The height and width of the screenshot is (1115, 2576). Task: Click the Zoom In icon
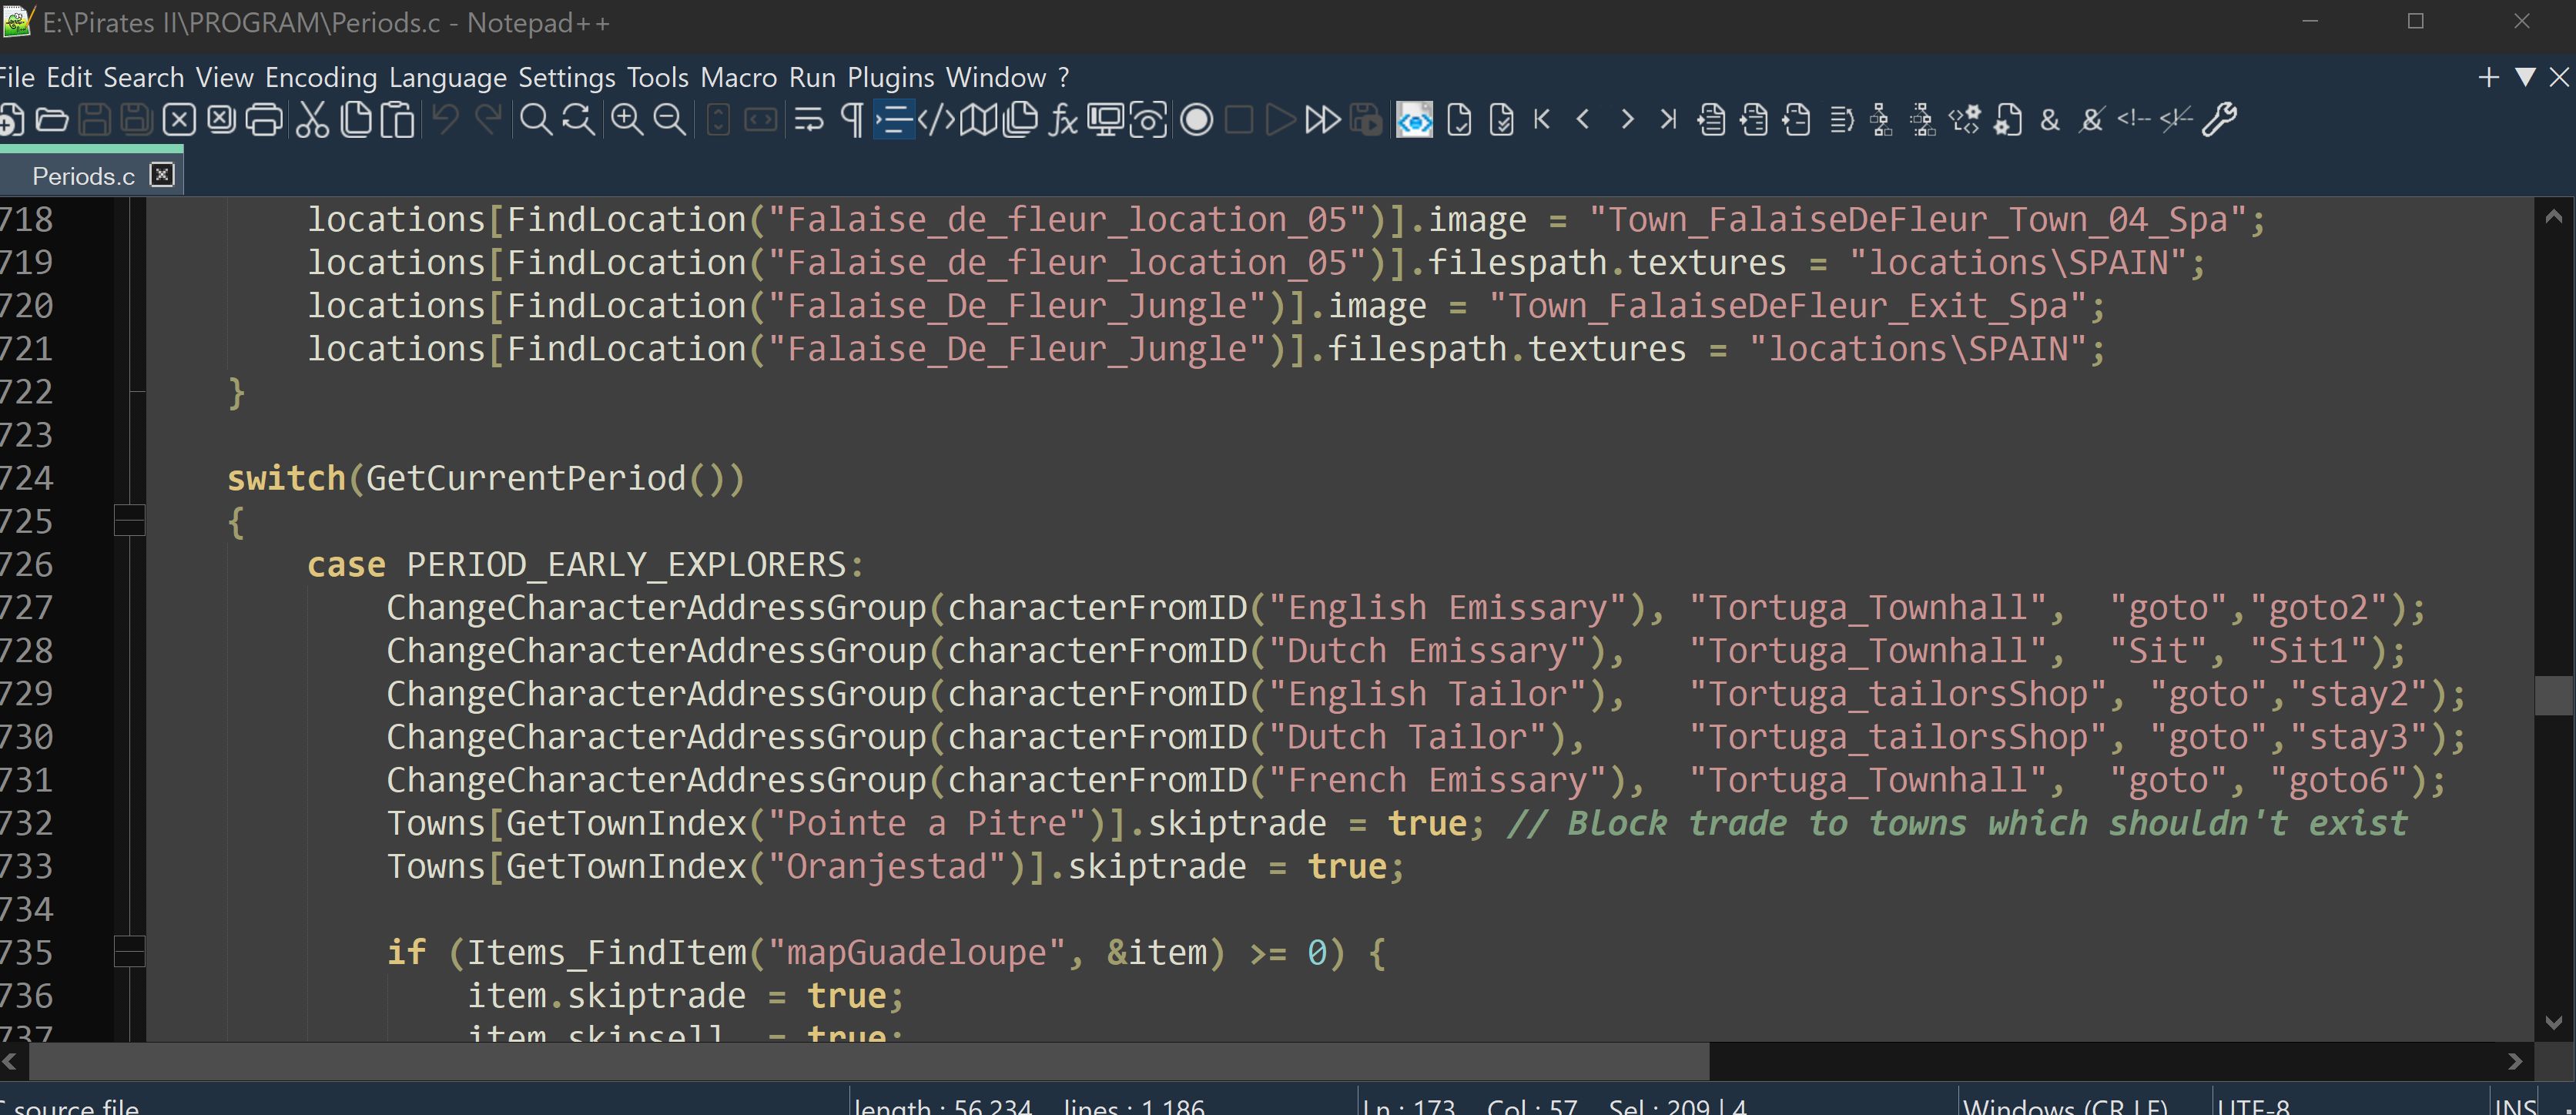coord(627,120)
